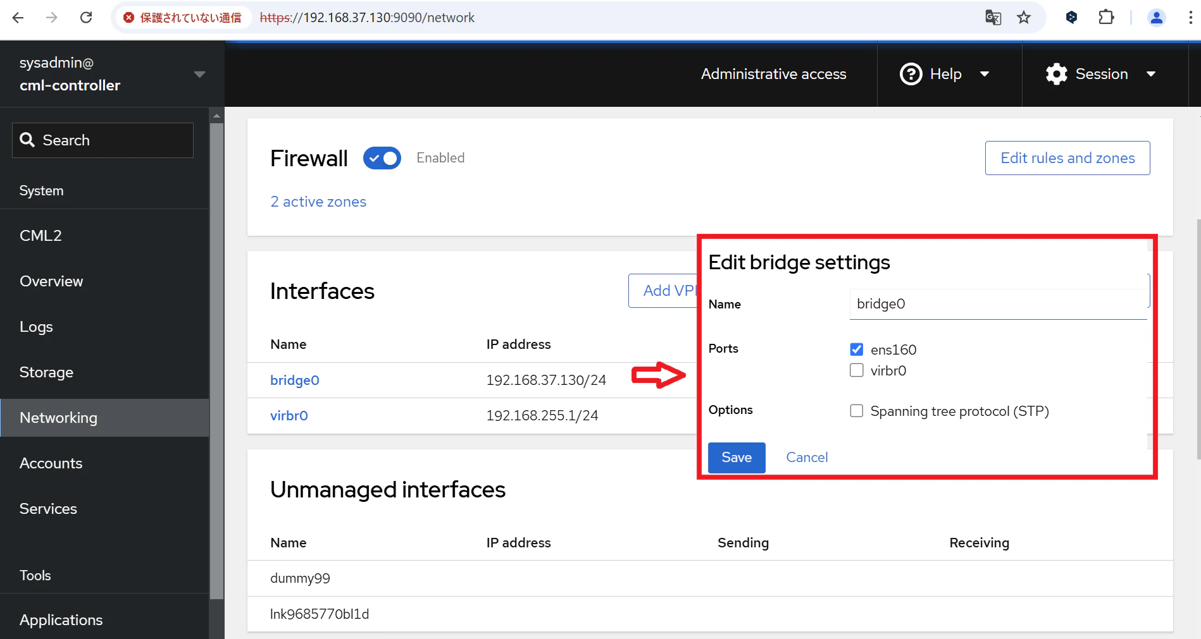Click the dark hexagon extension icon
Viewport: 1201px width, 639px height.
click(1071, 18)
